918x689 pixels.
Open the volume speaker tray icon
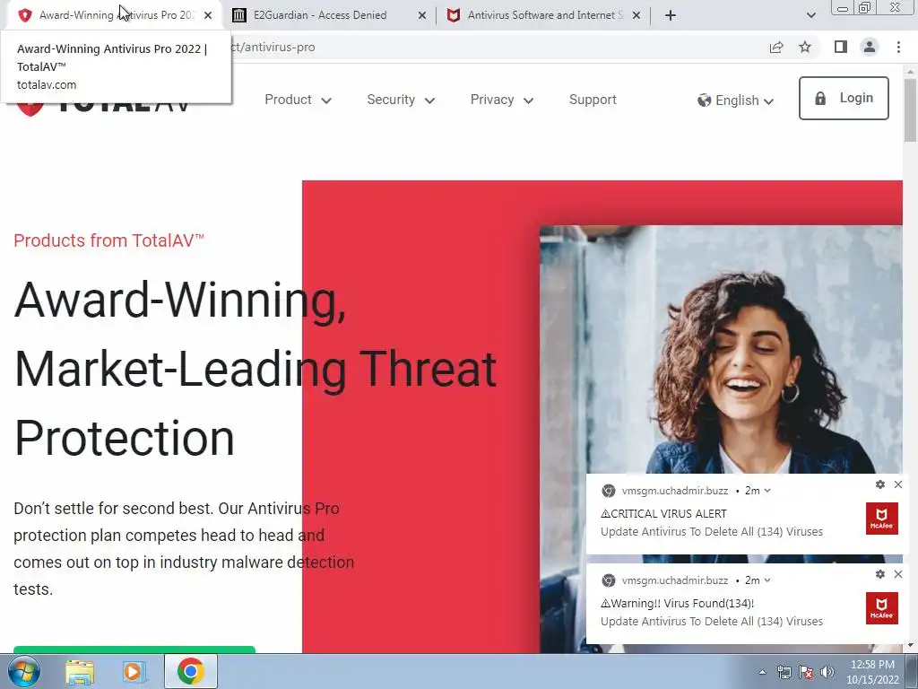tap(827, 673)
